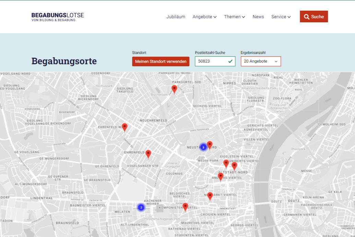Select the map pin at Ehrenfeld-West
The image size is (355, 237).
[125, 127]
